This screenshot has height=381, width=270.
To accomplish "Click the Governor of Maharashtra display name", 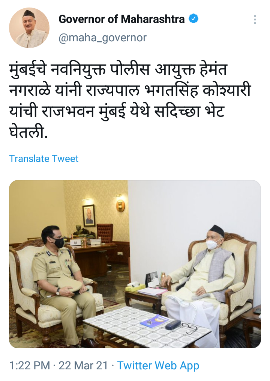I will tap(121, 19).
